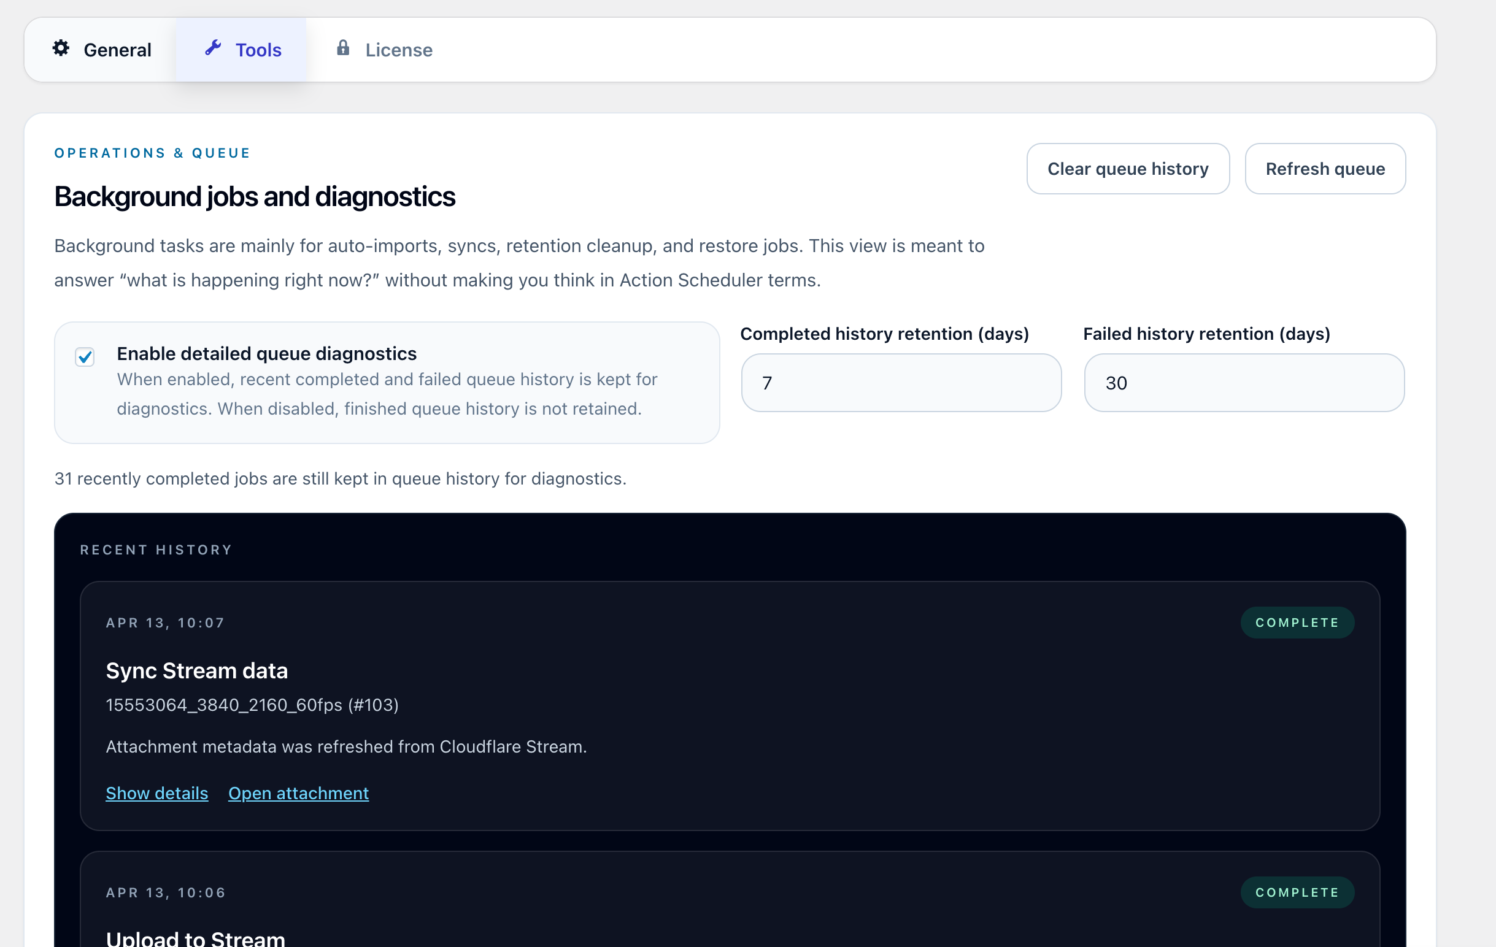Click the Sync Stream data job title
This screenshot has height=947, width=1496.
click(196, 670)
